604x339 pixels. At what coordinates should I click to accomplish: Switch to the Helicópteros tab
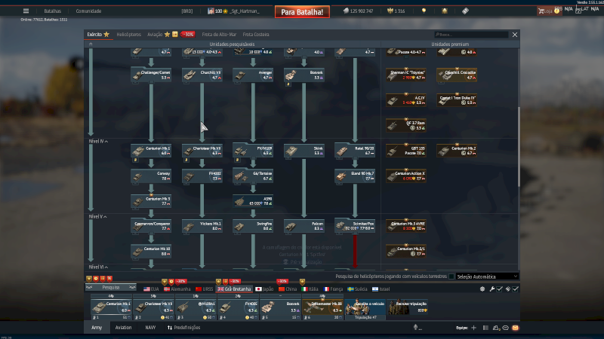tap(128, 34)
